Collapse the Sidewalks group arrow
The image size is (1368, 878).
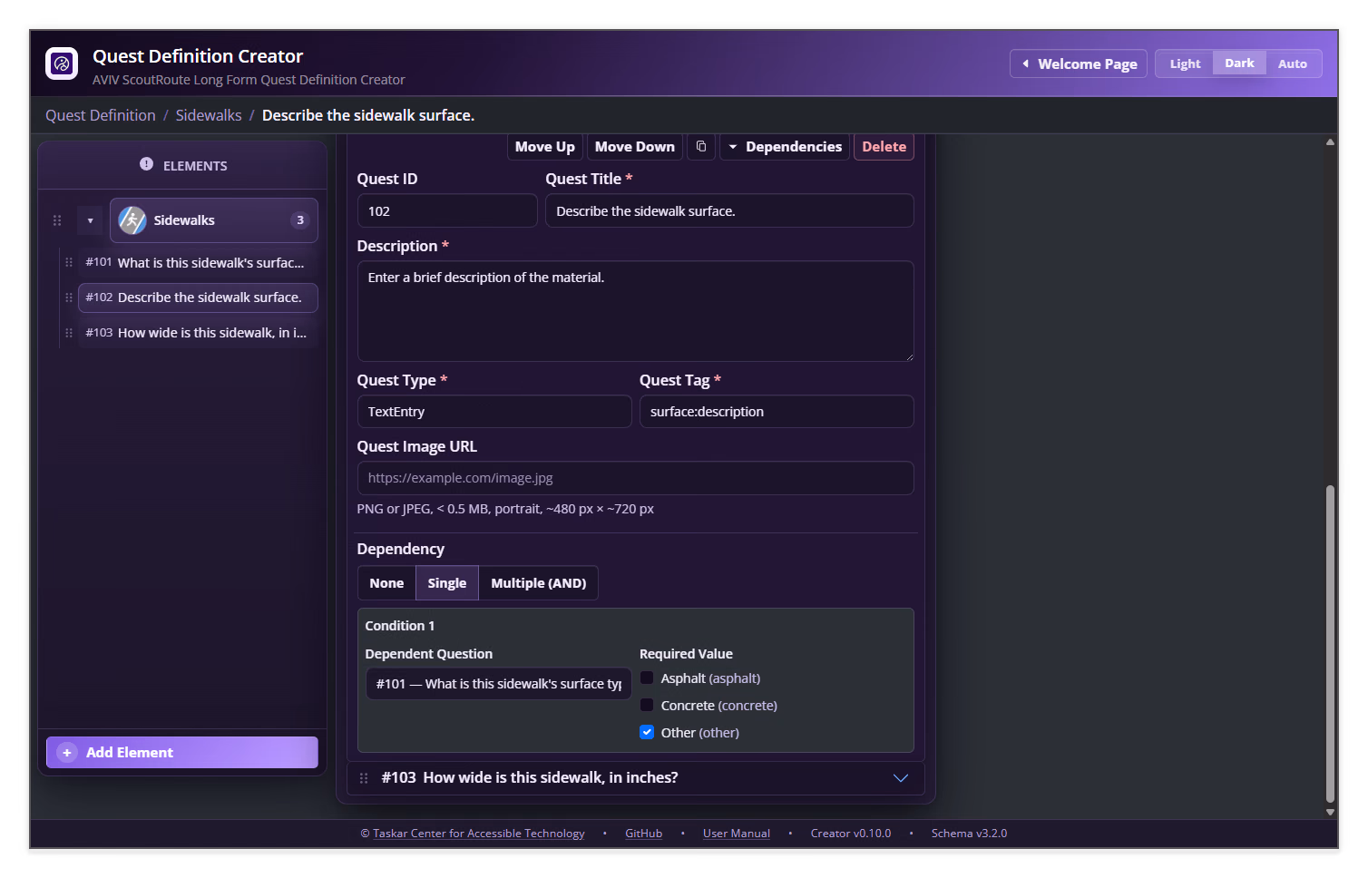[90, 220]
